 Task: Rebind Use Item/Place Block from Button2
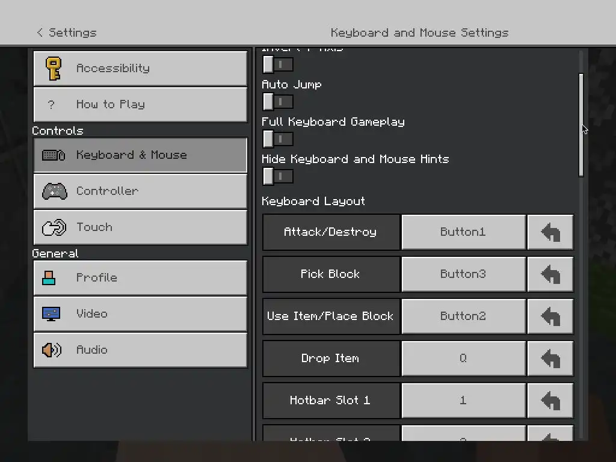463,316
